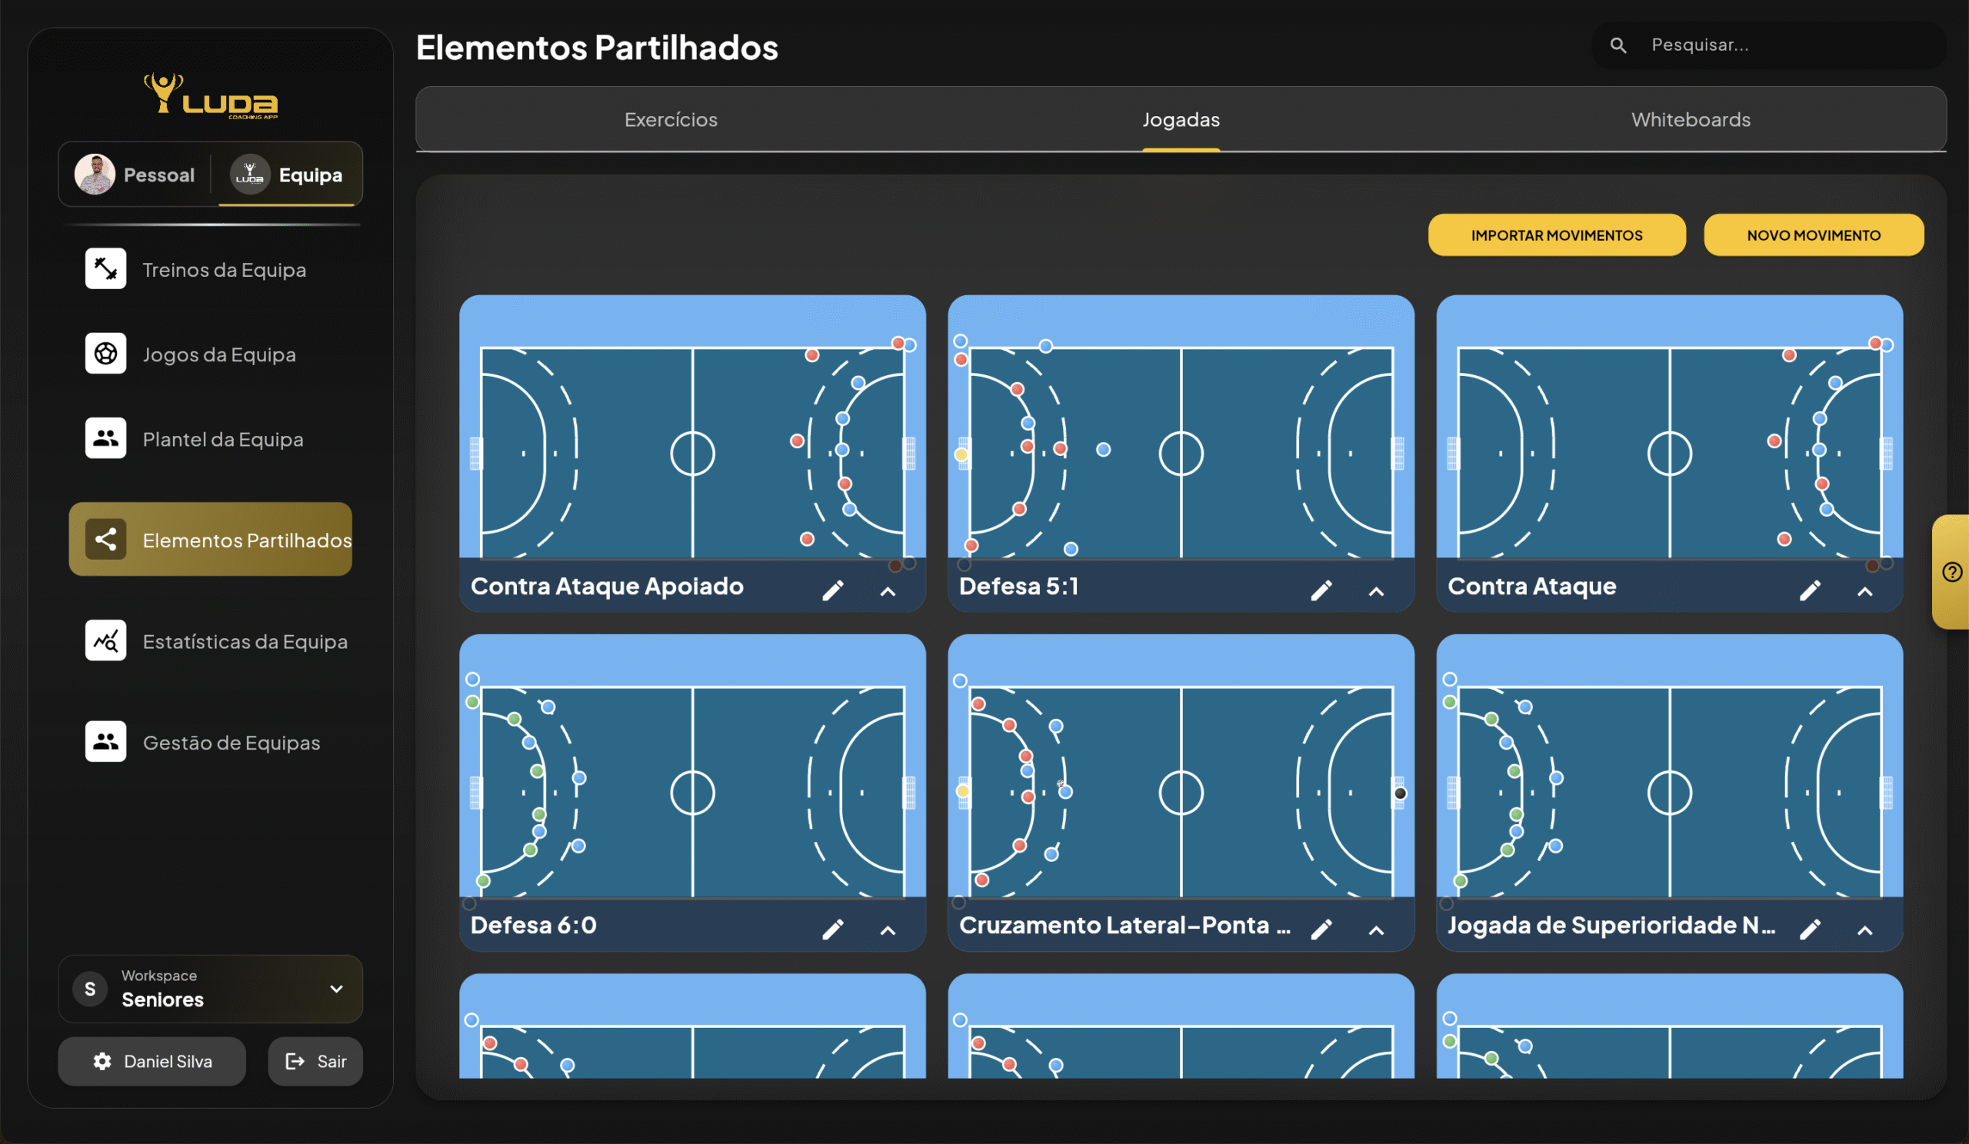Click the Plantel da Equipa people icon
This screenshot has height=1144, width=1969.
point(105,438)
